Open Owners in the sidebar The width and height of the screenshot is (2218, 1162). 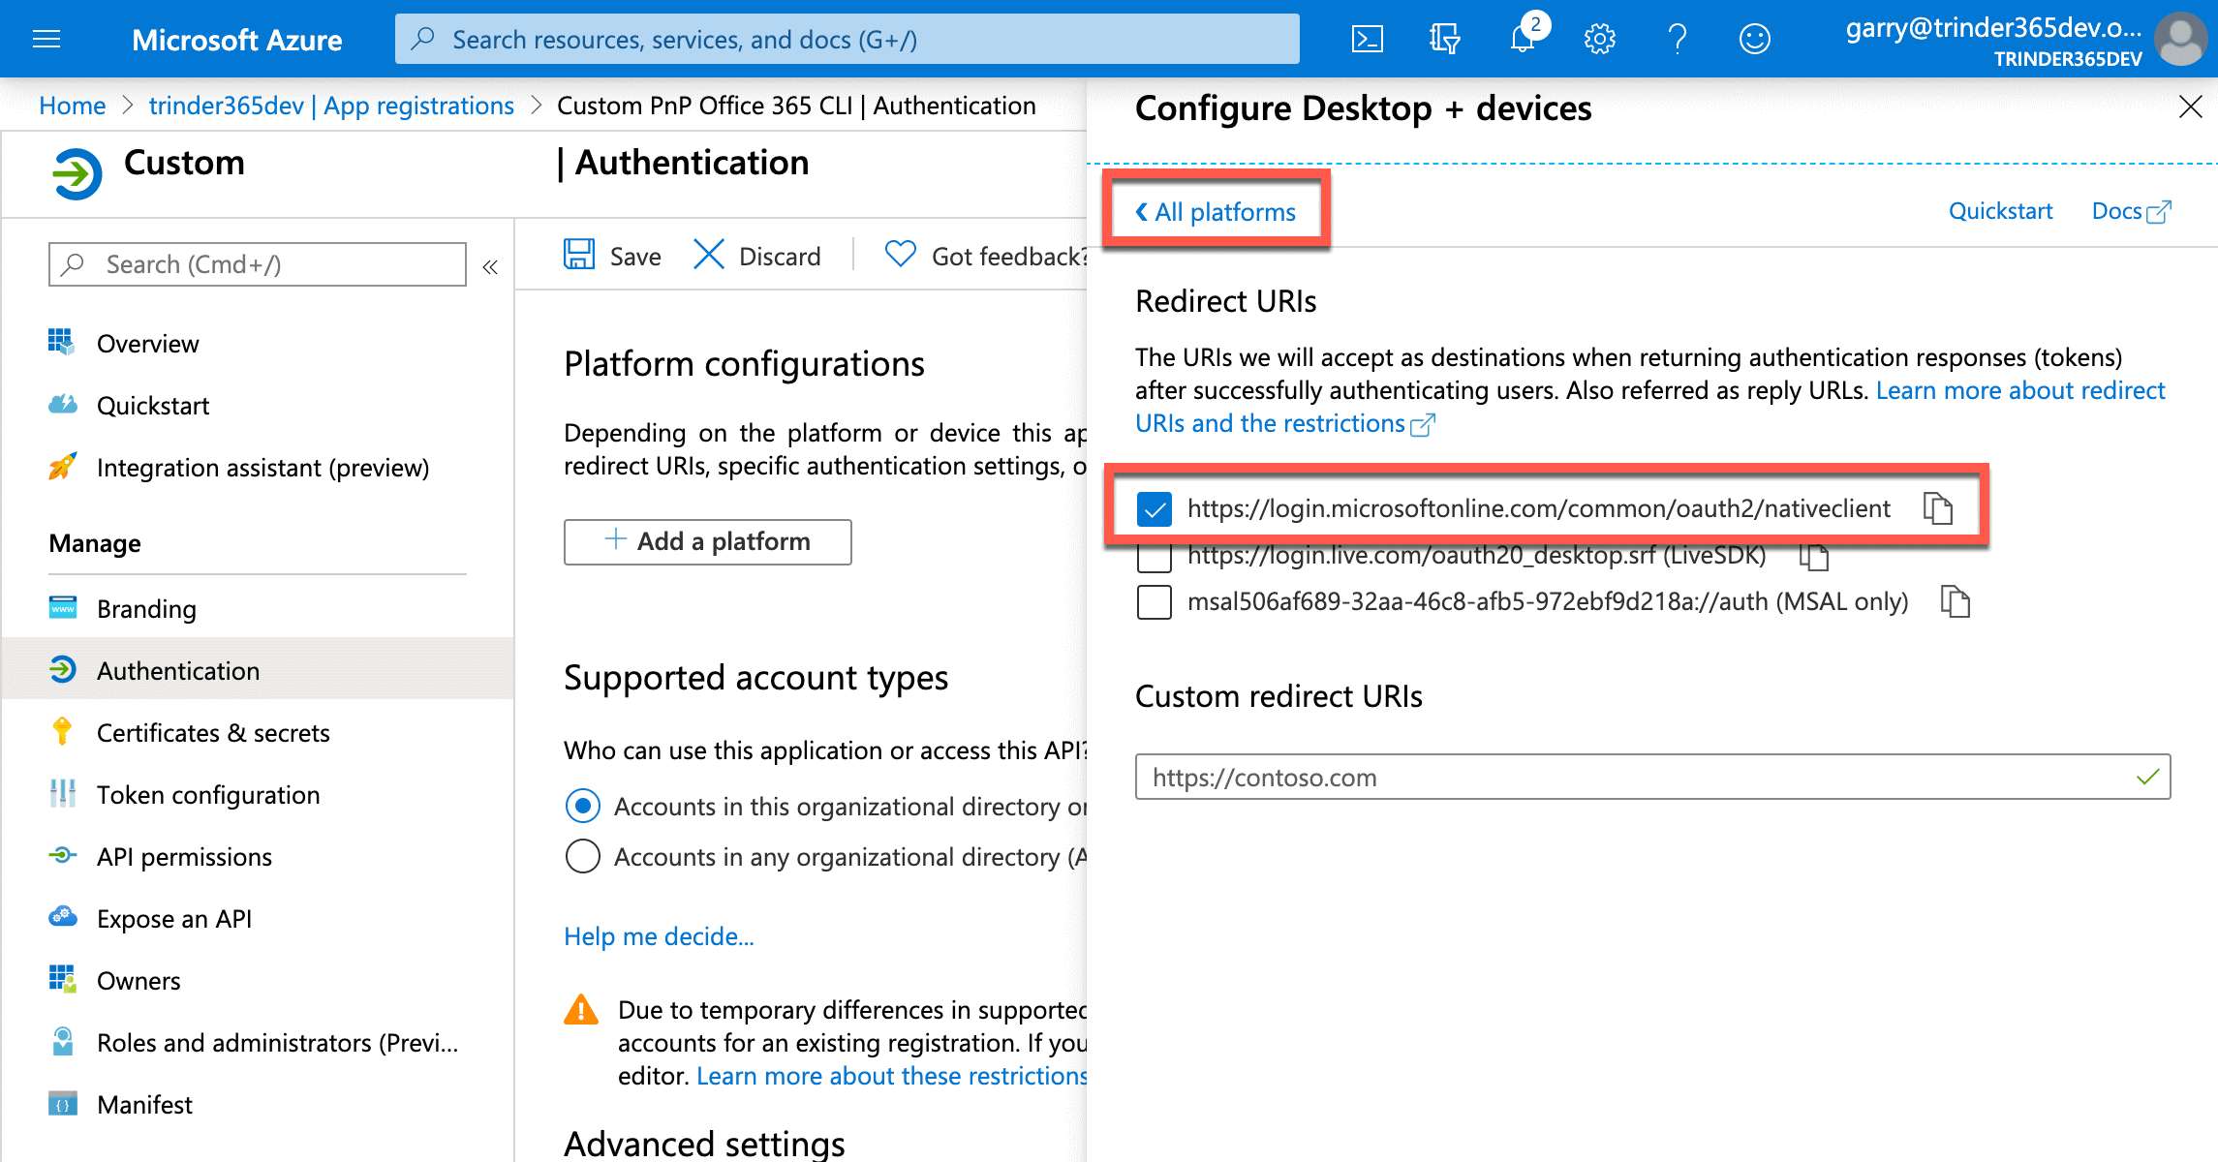pos(139,981)
